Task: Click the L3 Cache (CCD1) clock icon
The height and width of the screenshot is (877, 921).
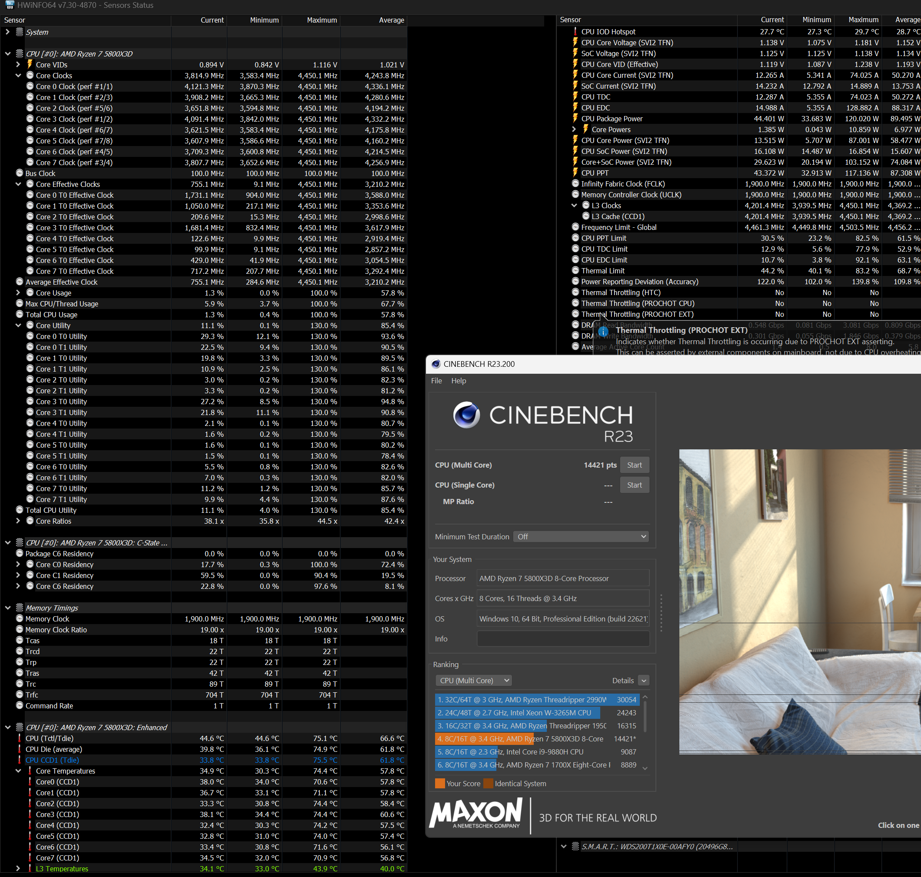Action: [586, 216]
